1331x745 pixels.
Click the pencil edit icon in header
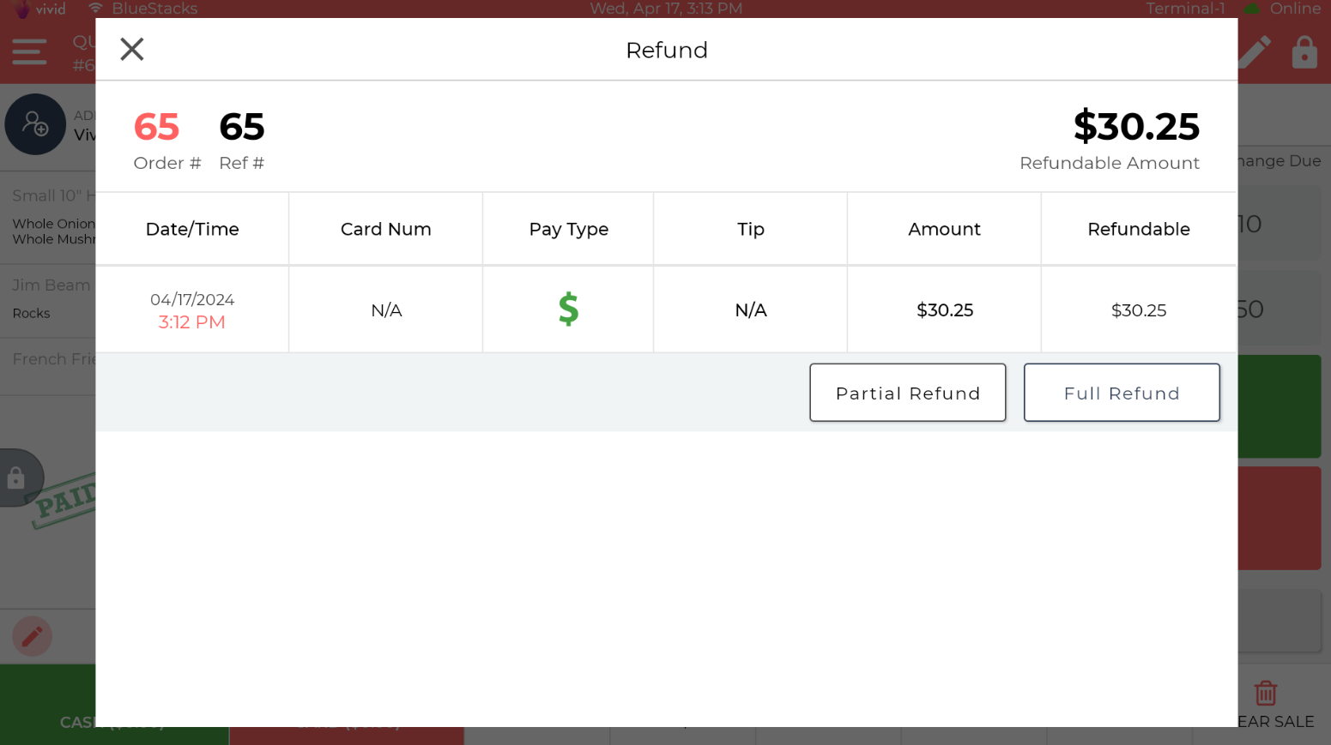point(1255,52)
